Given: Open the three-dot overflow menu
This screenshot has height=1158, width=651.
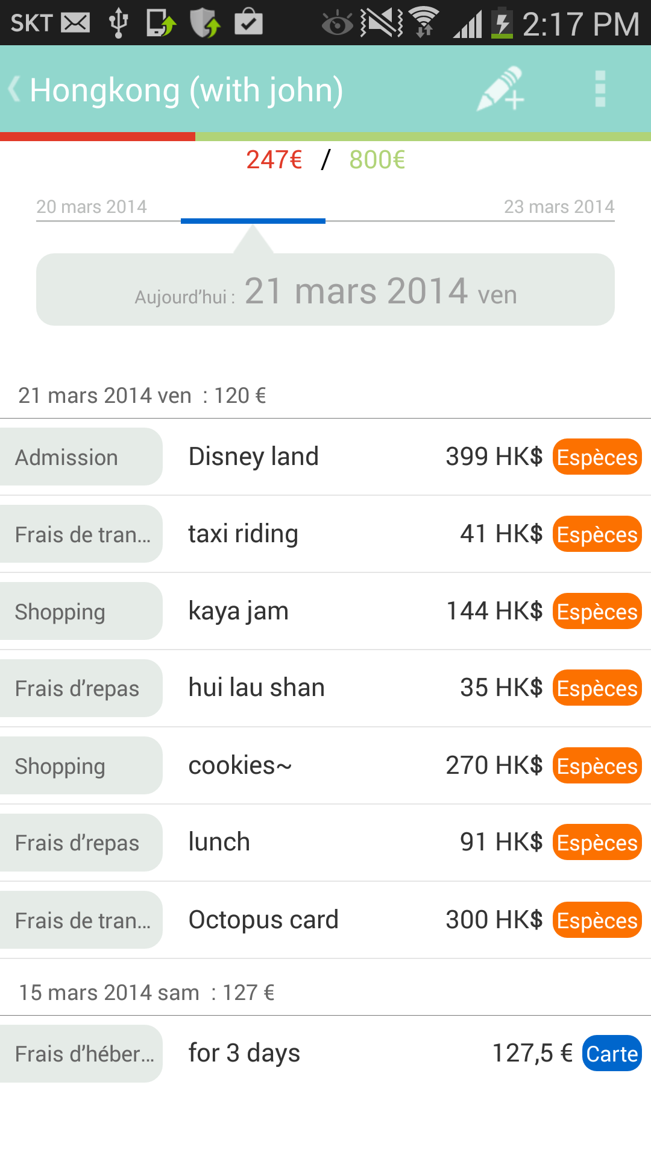Looking at the screenshot, I should coord(600,89).
